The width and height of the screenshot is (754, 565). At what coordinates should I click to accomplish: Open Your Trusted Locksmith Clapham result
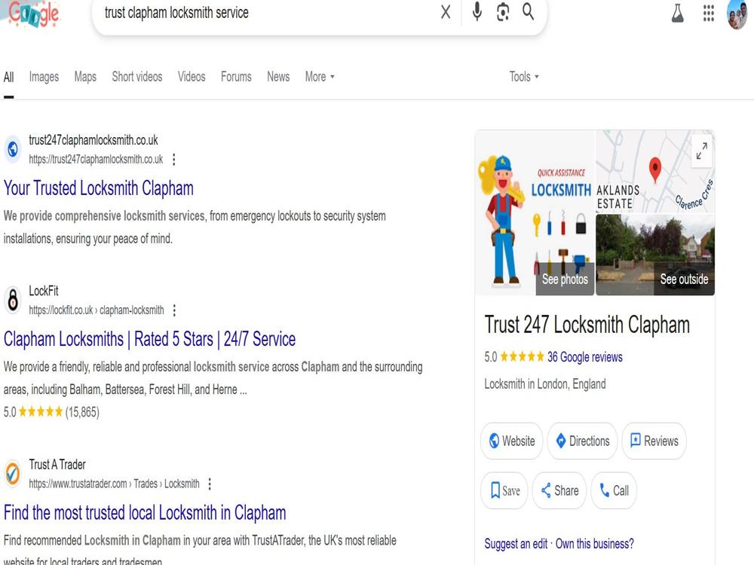[x=99, y=188]
